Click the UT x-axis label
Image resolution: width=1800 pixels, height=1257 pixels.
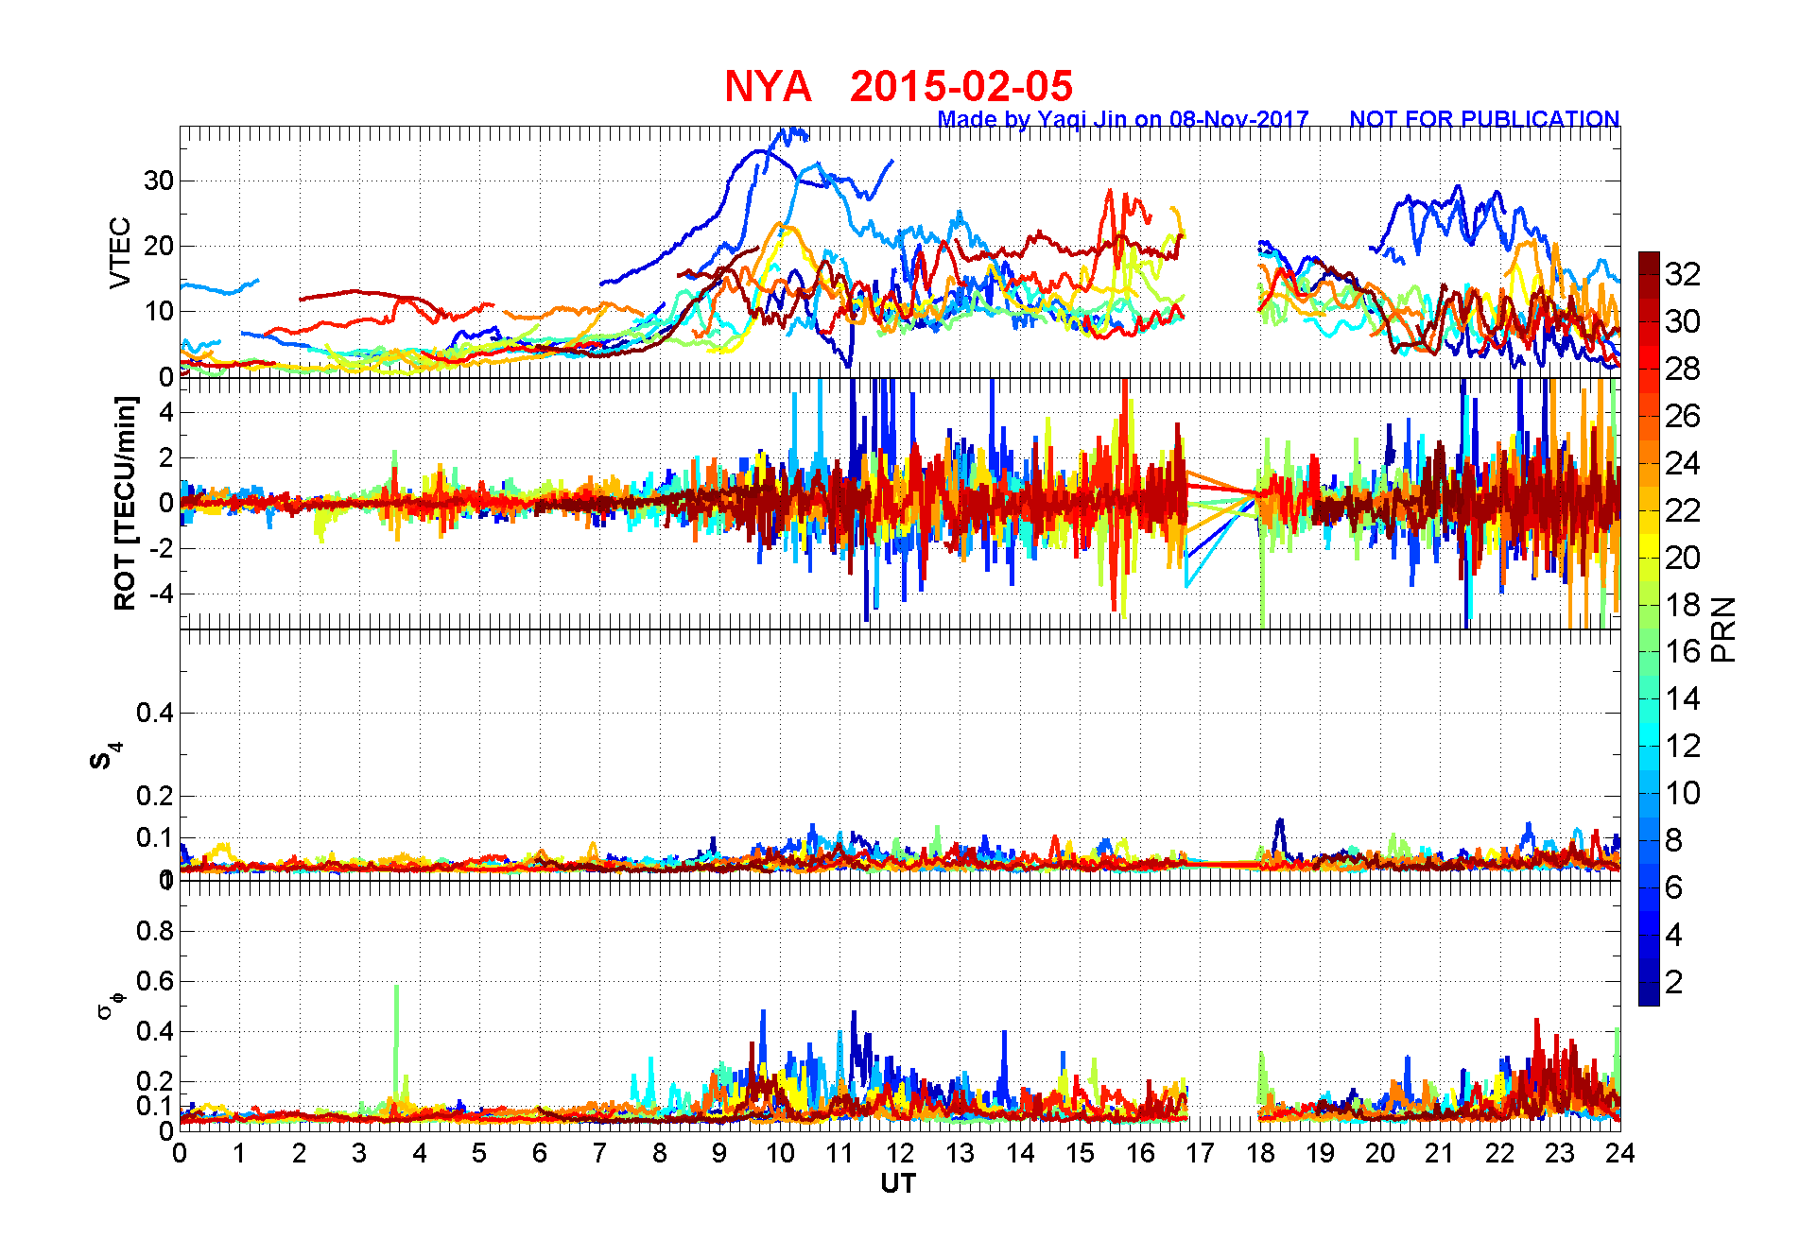[898, 1183]
